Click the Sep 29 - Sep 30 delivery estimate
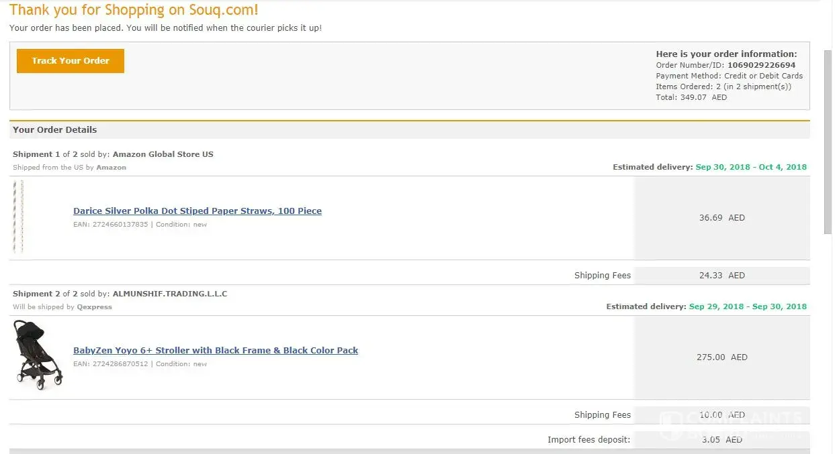The image size is (835, 454). [x=748, y=306]
